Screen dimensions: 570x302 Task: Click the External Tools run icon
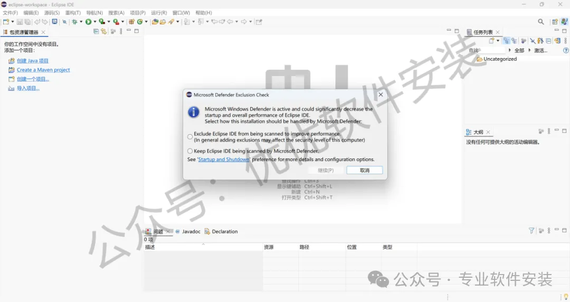click(116, 22)
